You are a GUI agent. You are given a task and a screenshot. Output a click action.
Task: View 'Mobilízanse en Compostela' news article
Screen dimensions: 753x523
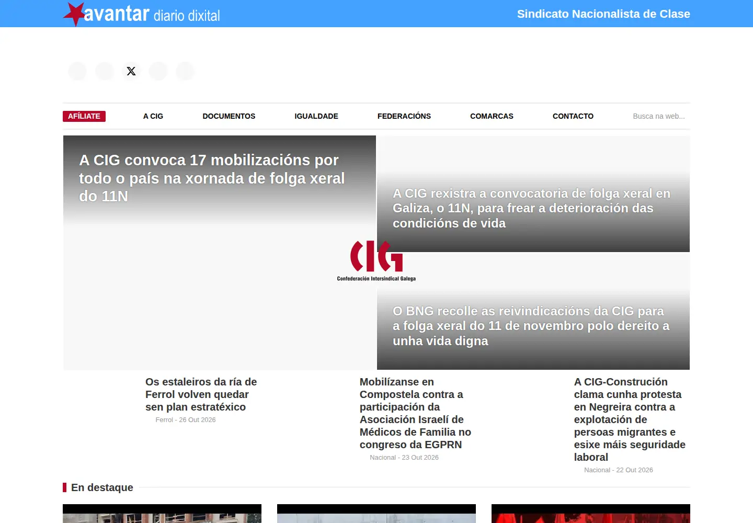416,413
